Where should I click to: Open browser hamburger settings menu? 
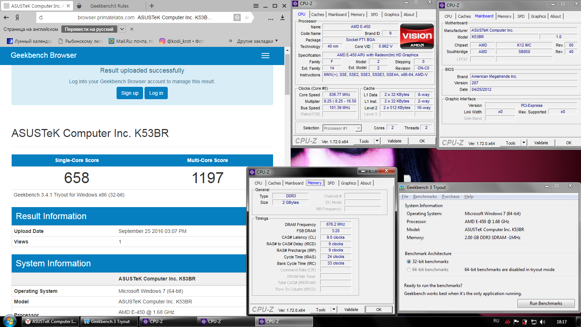[x=256, y=6]
